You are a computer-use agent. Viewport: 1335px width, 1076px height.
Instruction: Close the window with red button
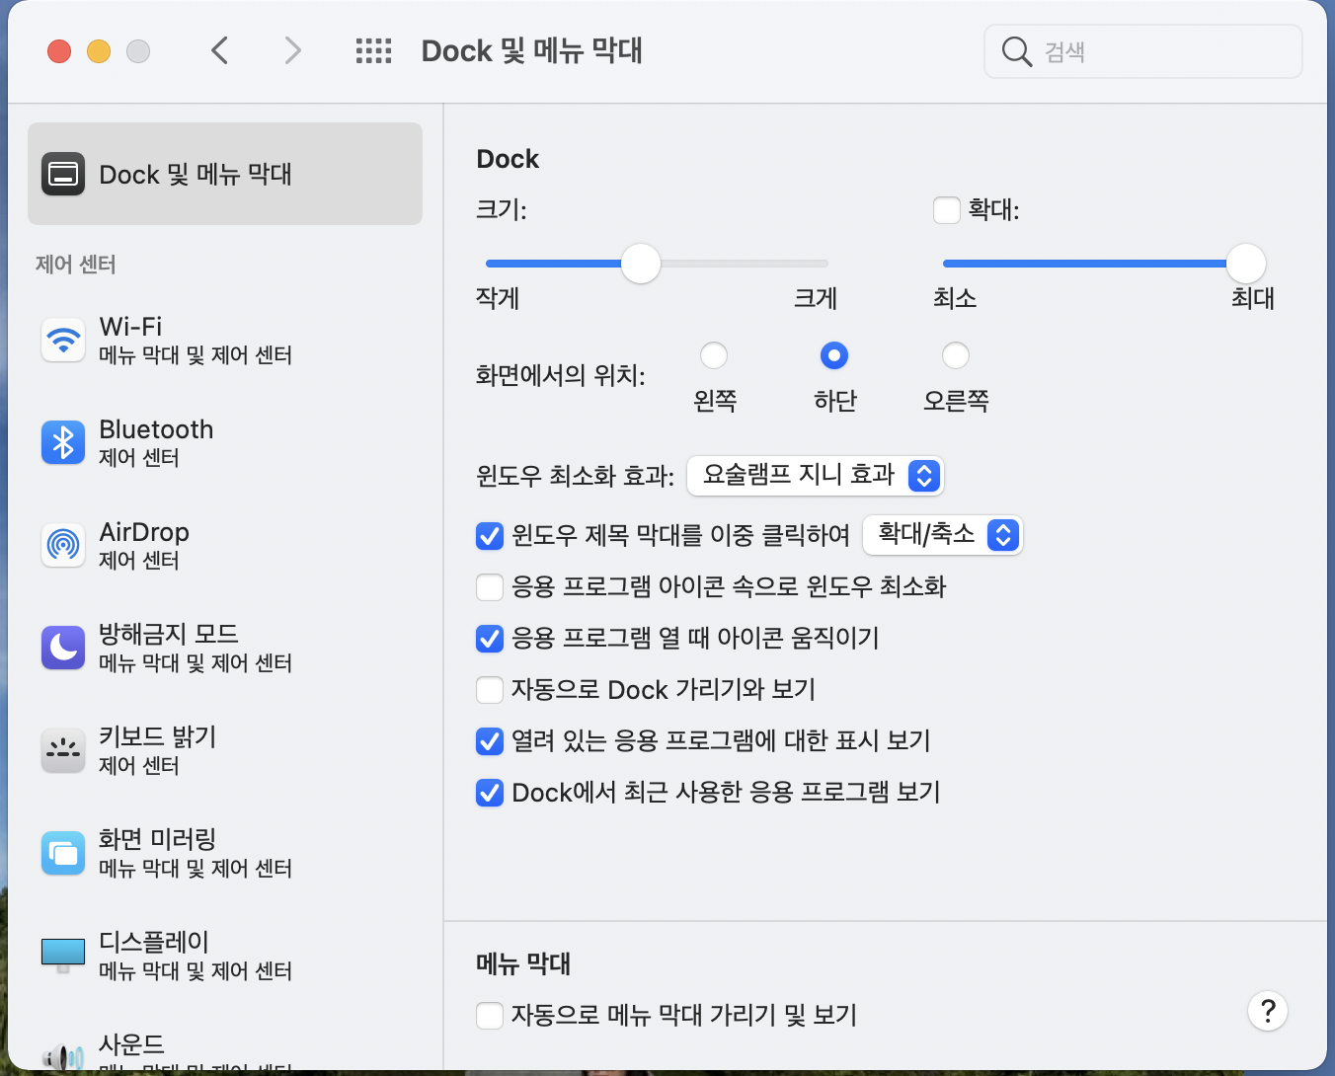[59, 51]
